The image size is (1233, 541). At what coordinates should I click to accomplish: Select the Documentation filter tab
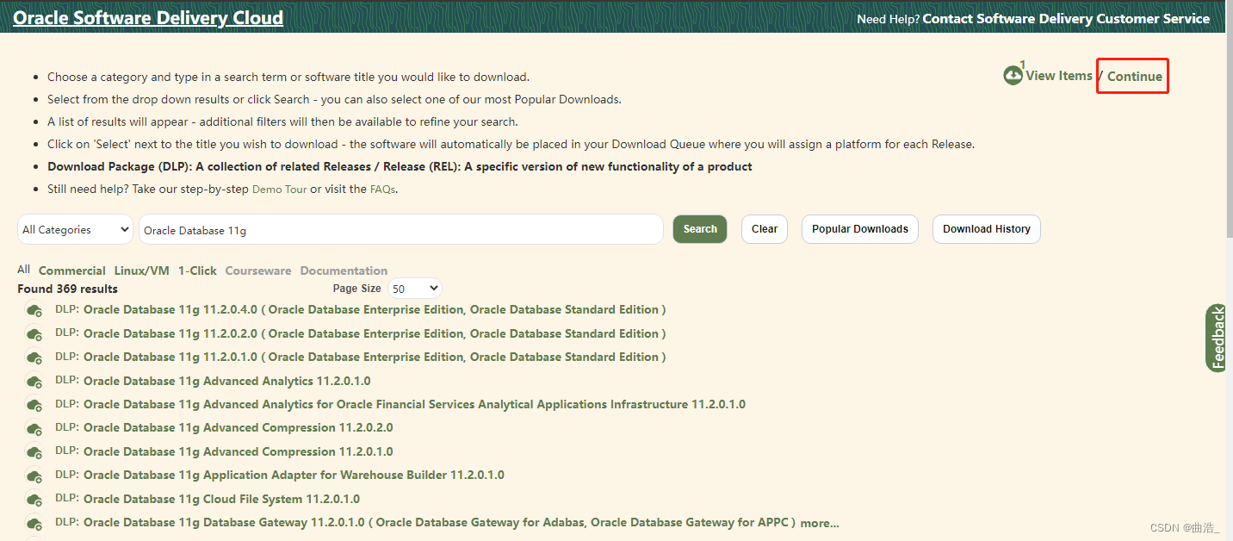pos(344,270)
